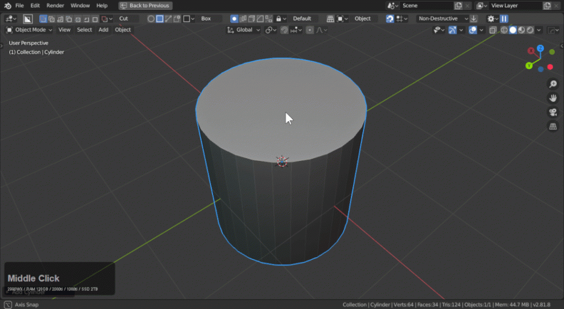Open the Help menu
Image resolution: width=564 pixels, height=309 pixels.
(102, 6)
